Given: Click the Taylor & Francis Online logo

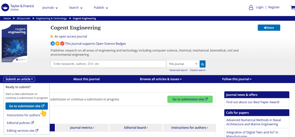Looking at the screenshot, I should coord(18,8).
